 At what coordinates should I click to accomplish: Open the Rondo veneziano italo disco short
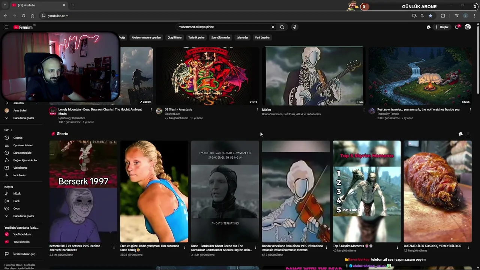click(x=296, y=191)
